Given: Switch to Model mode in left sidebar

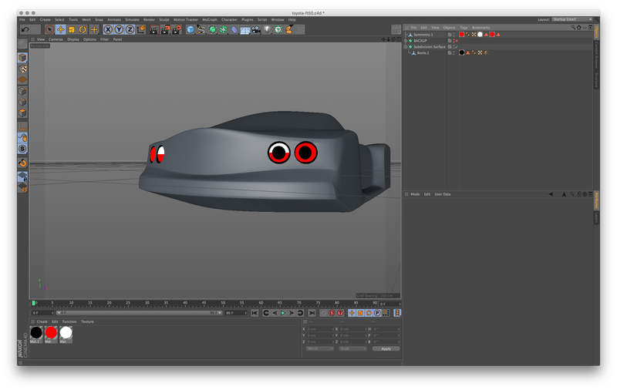Looking at the screenshot, I should click(x=23, y=58).
